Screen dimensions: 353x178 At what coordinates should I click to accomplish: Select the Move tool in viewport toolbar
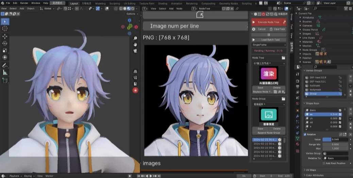(x=5, y=36)
